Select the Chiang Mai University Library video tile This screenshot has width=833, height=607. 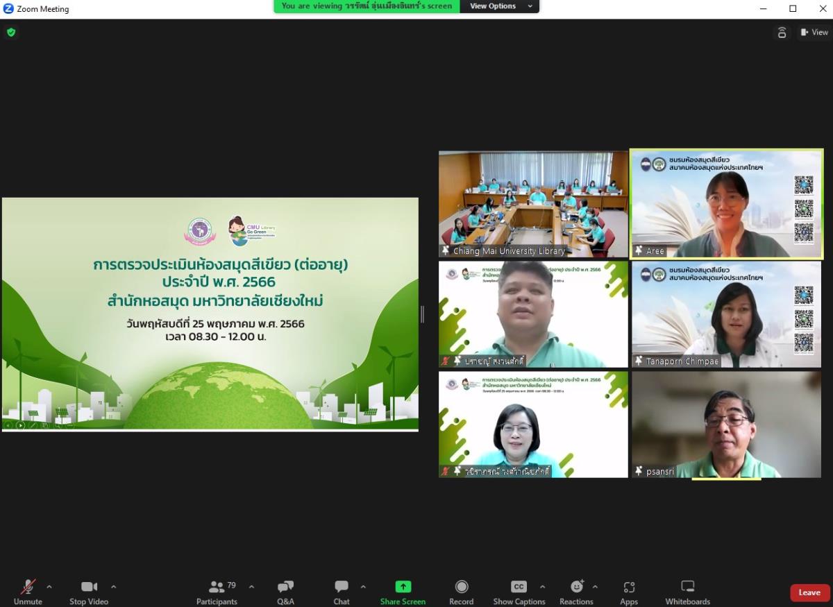tap(533, 204)
